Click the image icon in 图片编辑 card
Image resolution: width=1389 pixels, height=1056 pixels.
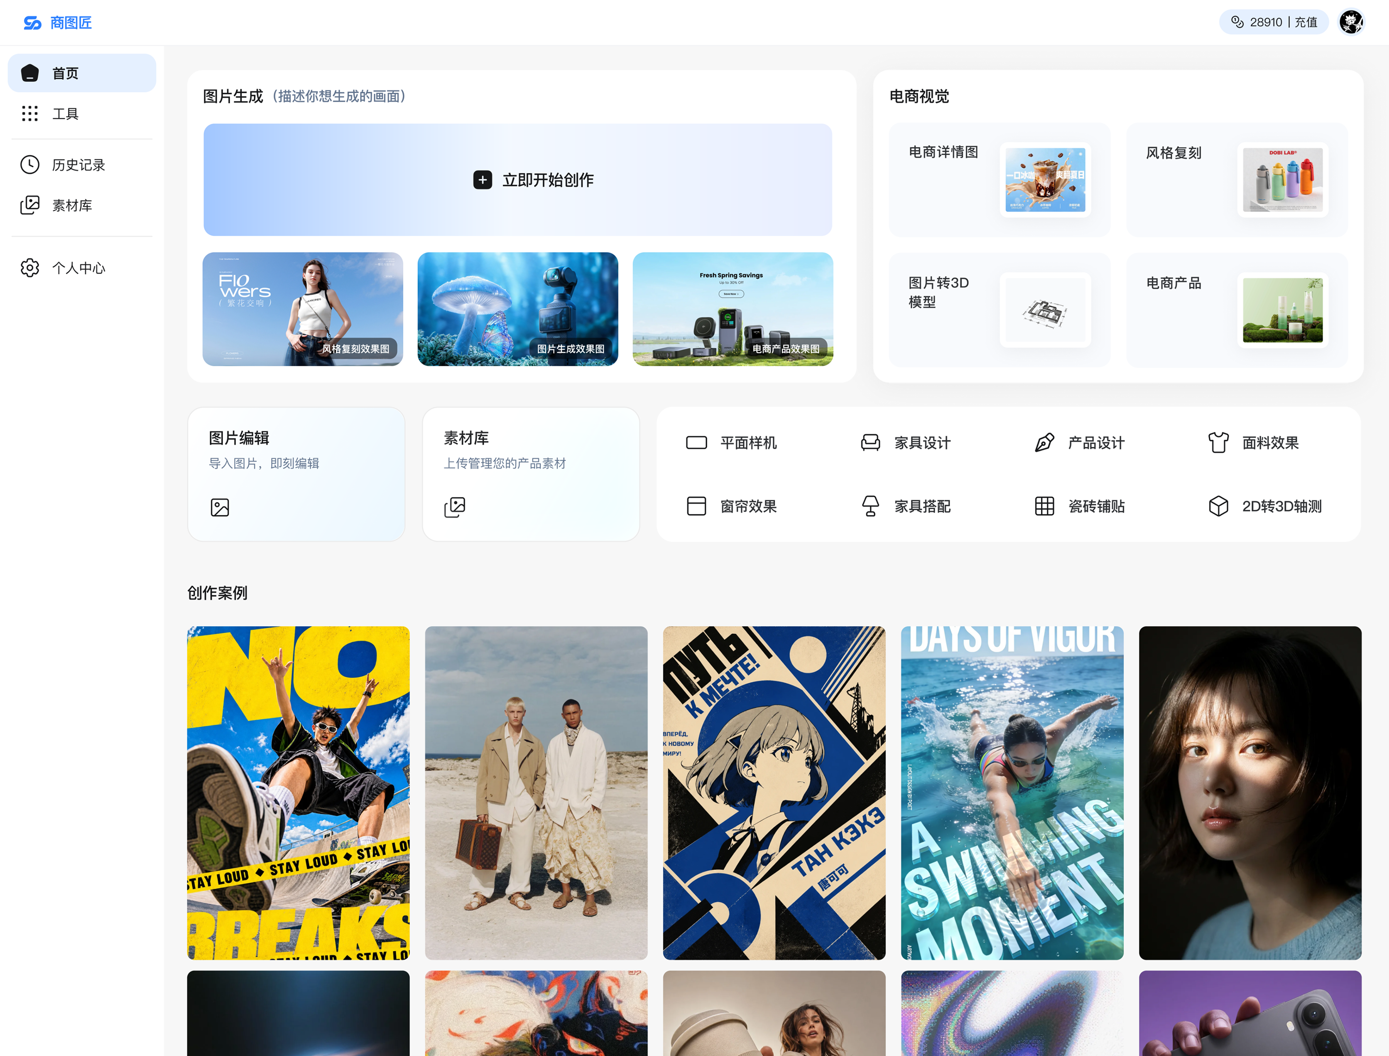[x=220, y=507]
